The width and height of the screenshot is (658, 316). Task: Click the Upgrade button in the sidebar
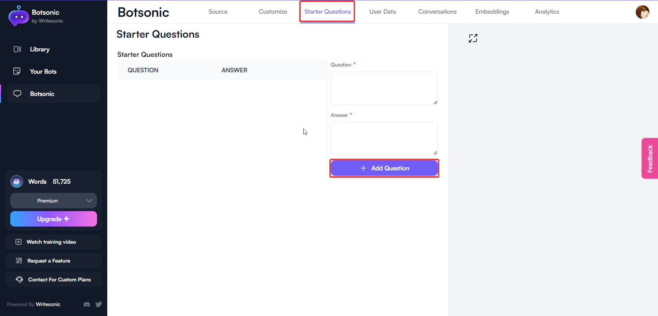[x=53, y=219]
